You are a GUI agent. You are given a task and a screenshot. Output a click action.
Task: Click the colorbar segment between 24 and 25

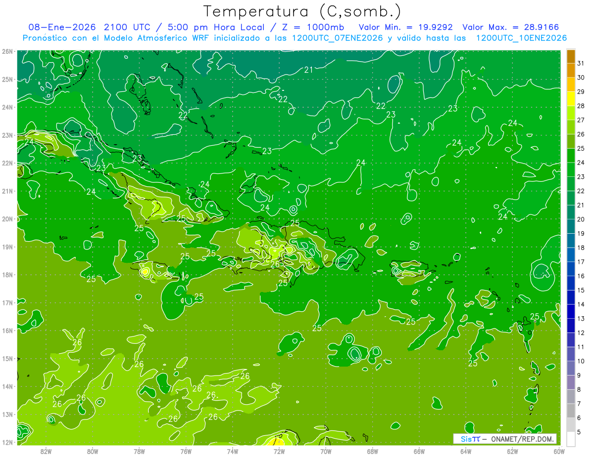[571, 156]
